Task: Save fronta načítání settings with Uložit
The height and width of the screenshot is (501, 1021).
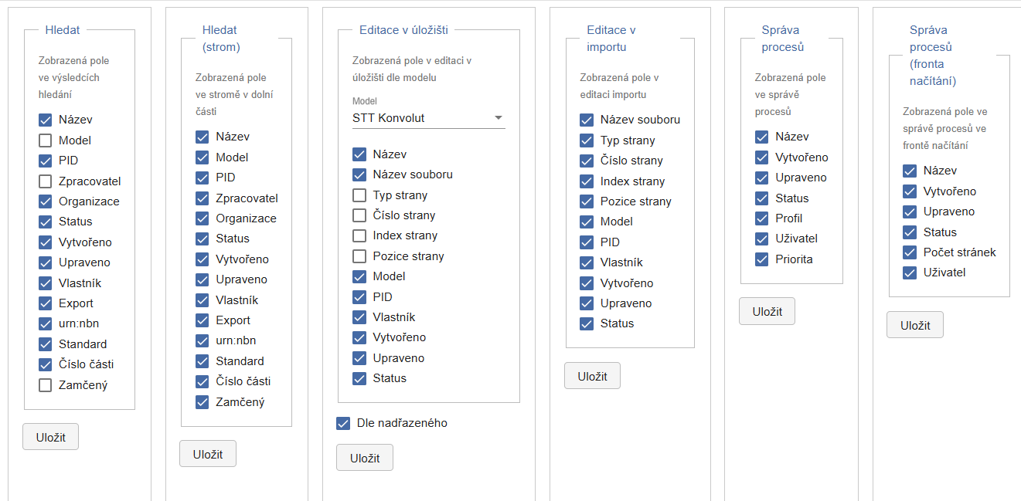Action: (x=914, y=325)
